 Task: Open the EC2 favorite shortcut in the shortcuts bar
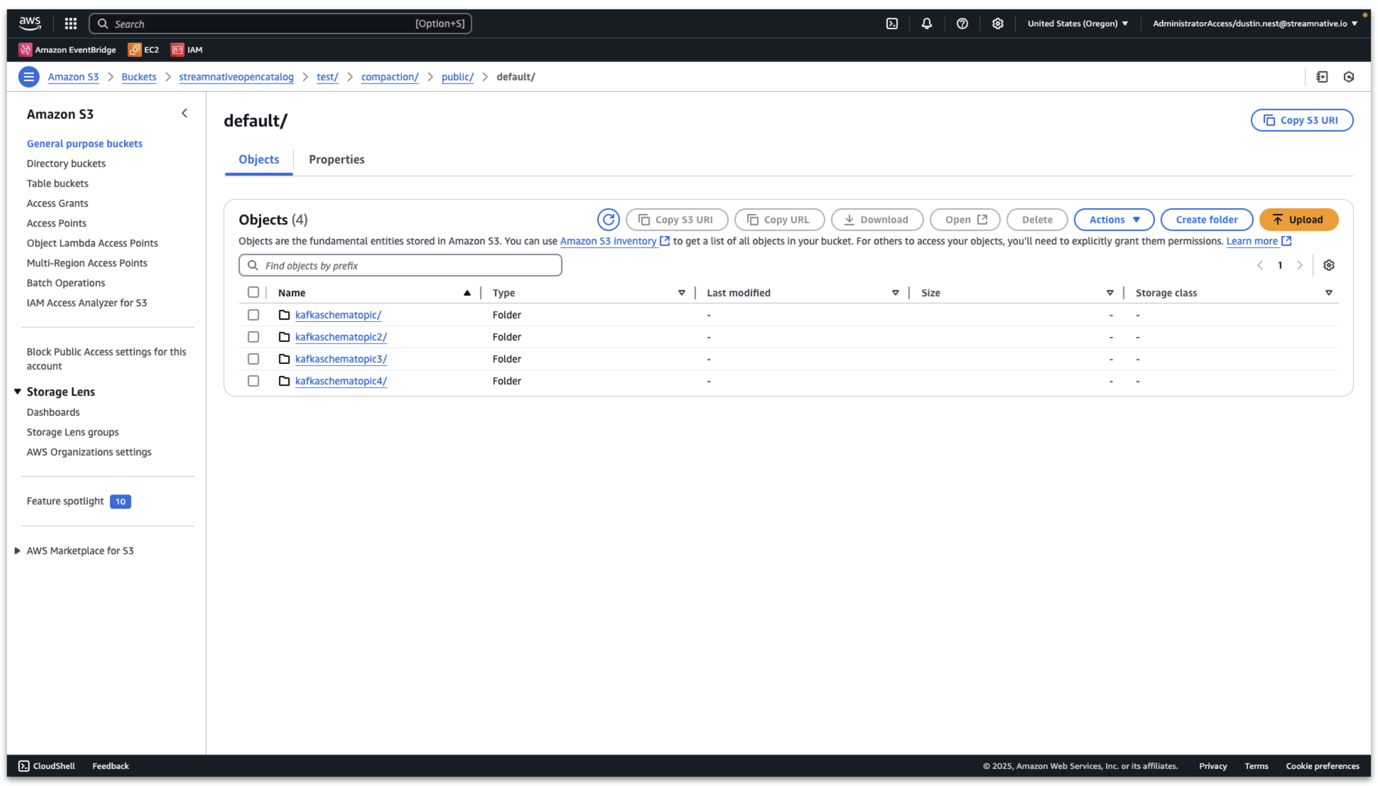point(144,50)
